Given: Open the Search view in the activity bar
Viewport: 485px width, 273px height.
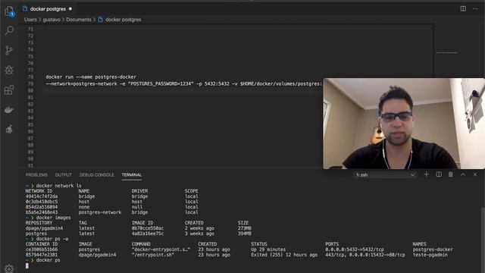Looking at the screenshot, I should [9, 30].
